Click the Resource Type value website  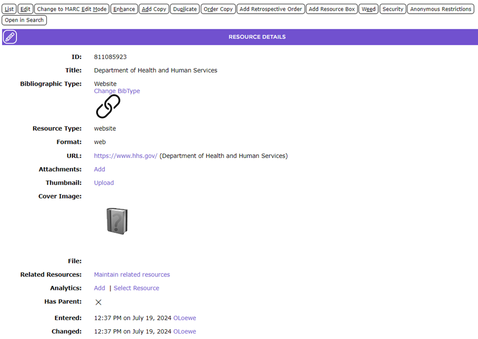pyautogui.click(x=105, y=129)
